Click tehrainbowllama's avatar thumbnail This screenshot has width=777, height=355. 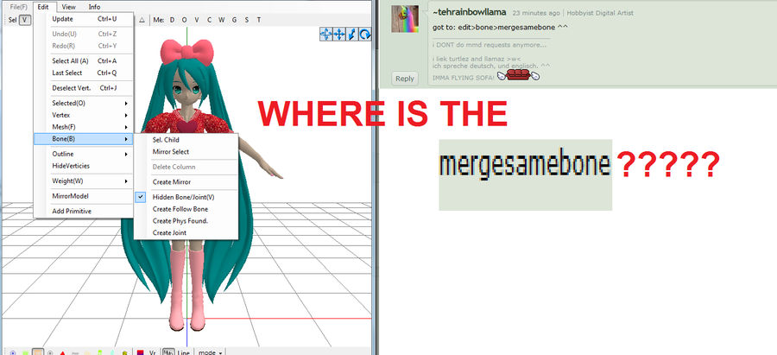(x=405, y=19)
